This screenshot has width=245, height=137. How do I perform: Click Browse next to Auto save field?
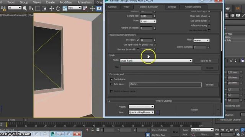click(210, 85)
